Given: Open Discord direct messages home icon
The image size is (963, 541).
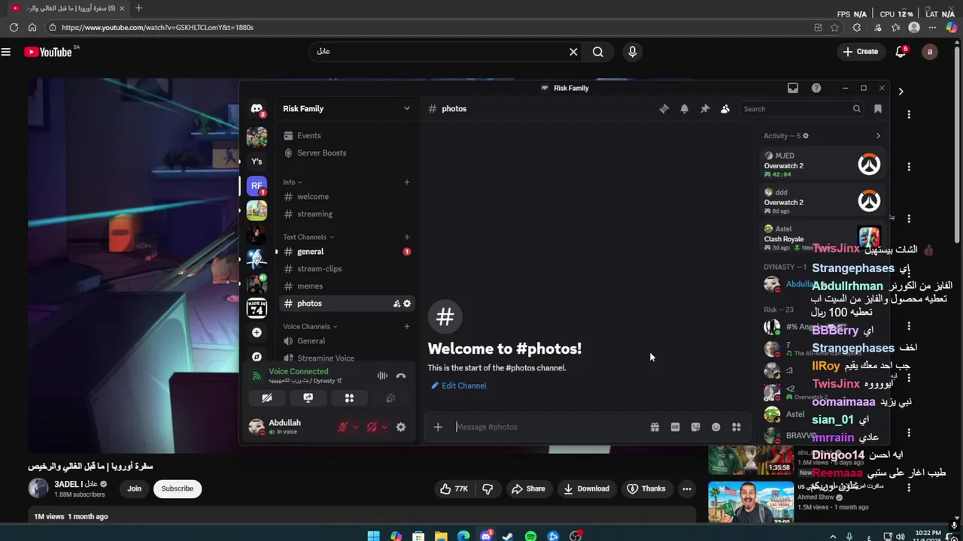Looking at the screenshot, I should tap(257, 109).
